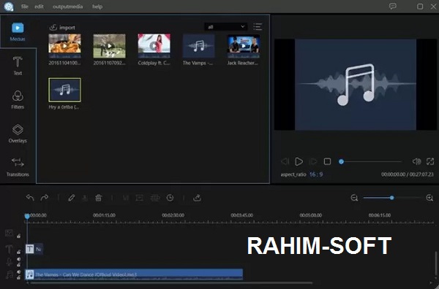Image resolution: width=439 pixels, height=289 pixels.
Task: Click the redo arrow in timeline toolbar
Action: (44, 198)
